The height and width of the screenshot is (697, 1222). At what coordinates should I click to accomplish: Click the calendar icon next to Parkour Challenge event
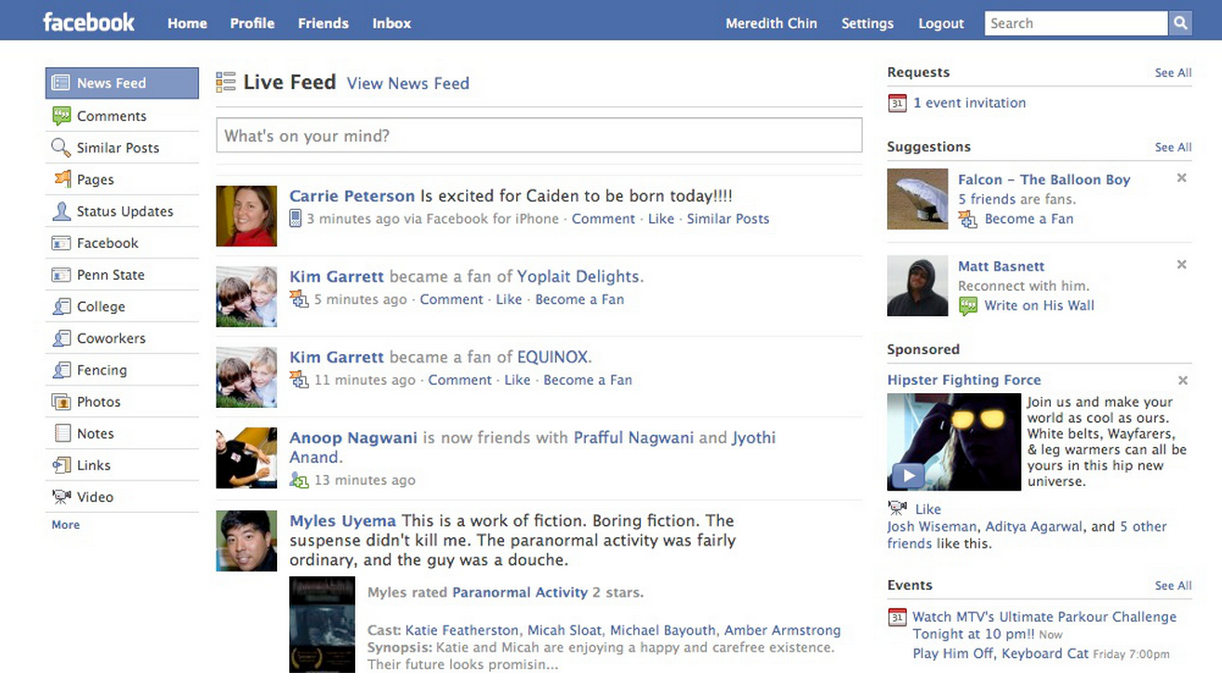pos(897,617)
